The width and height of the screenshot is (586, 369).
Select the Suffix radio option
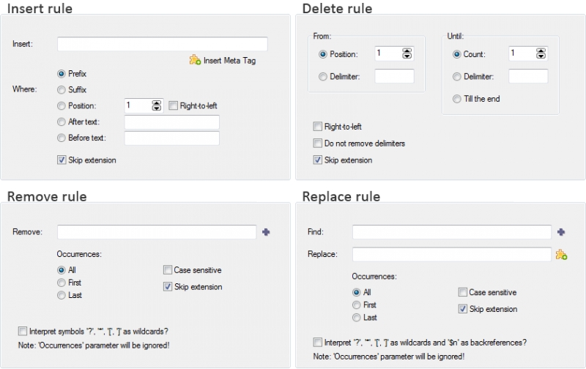pyautogui.click(x=62, y=89)
